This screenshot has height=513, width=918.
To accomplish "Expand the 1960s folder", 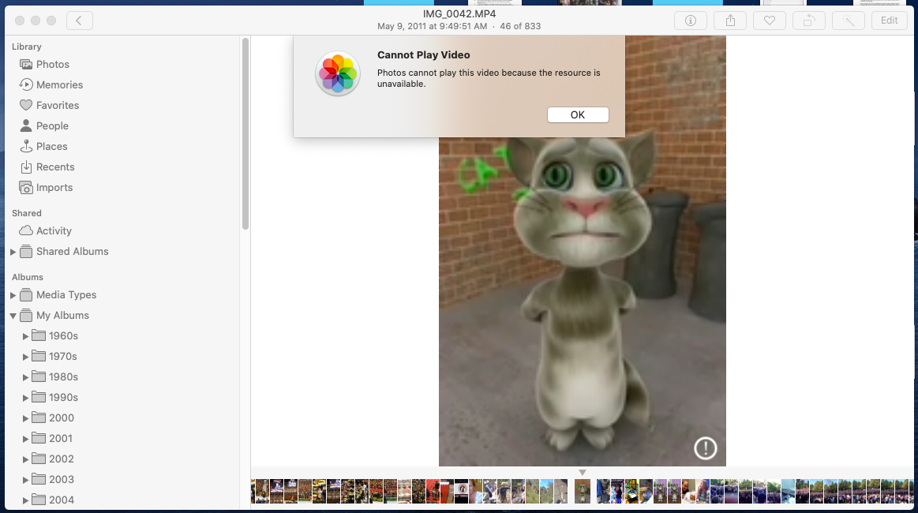I will 25,336.
